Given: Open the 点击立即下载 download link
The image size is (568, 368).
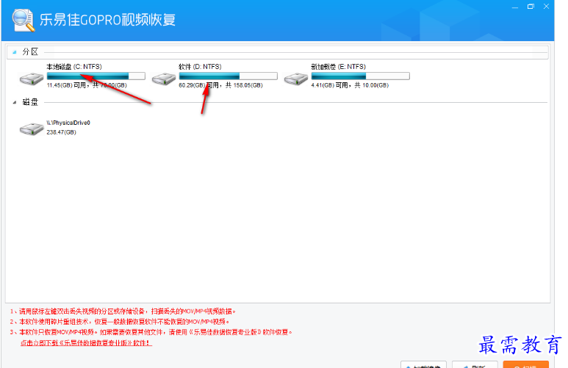Looking at the screenshot, I should click(86, 342).
